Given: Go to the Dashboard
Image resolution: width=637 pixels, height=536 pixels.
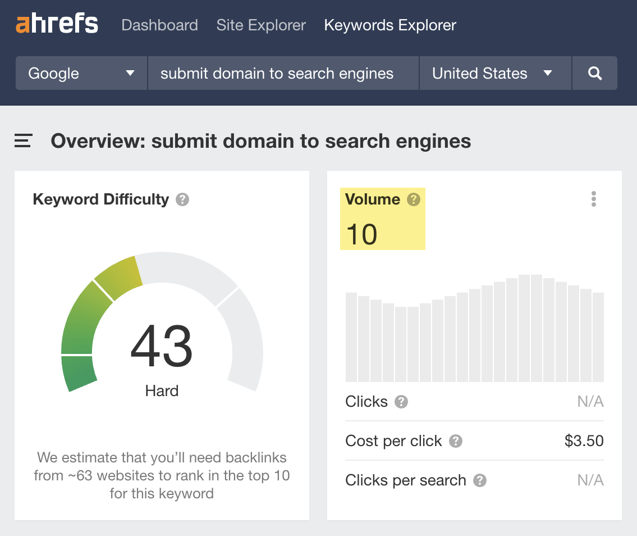Looking at the screenshot, I should pyautogui.click(x=159, y=25).
